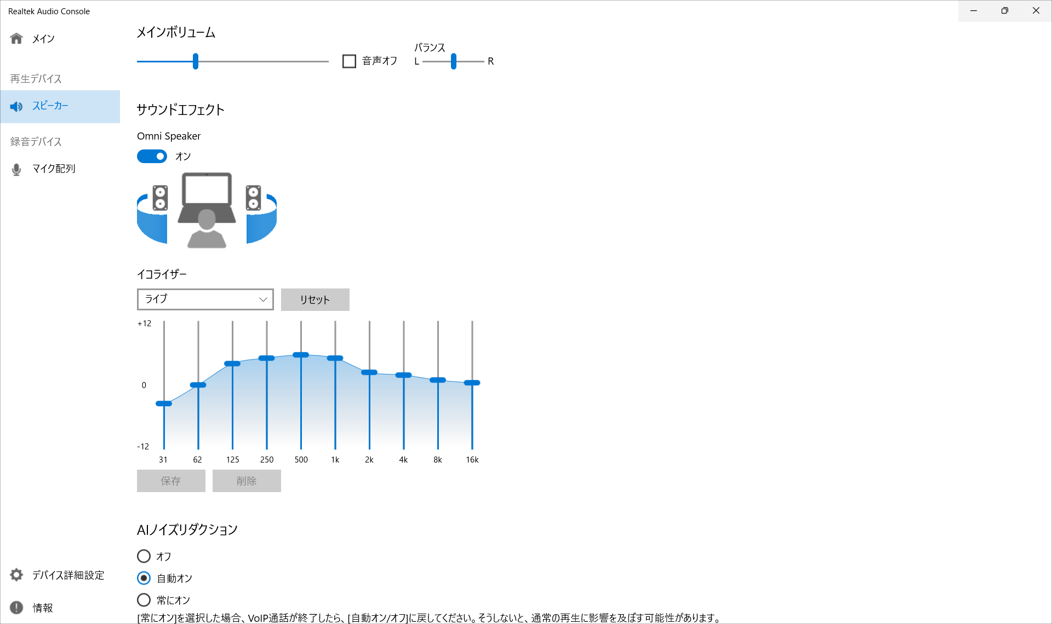Click the 31 Hz equalizer band handle
The width and height of the screenshot is (1052, 624).
163,403
